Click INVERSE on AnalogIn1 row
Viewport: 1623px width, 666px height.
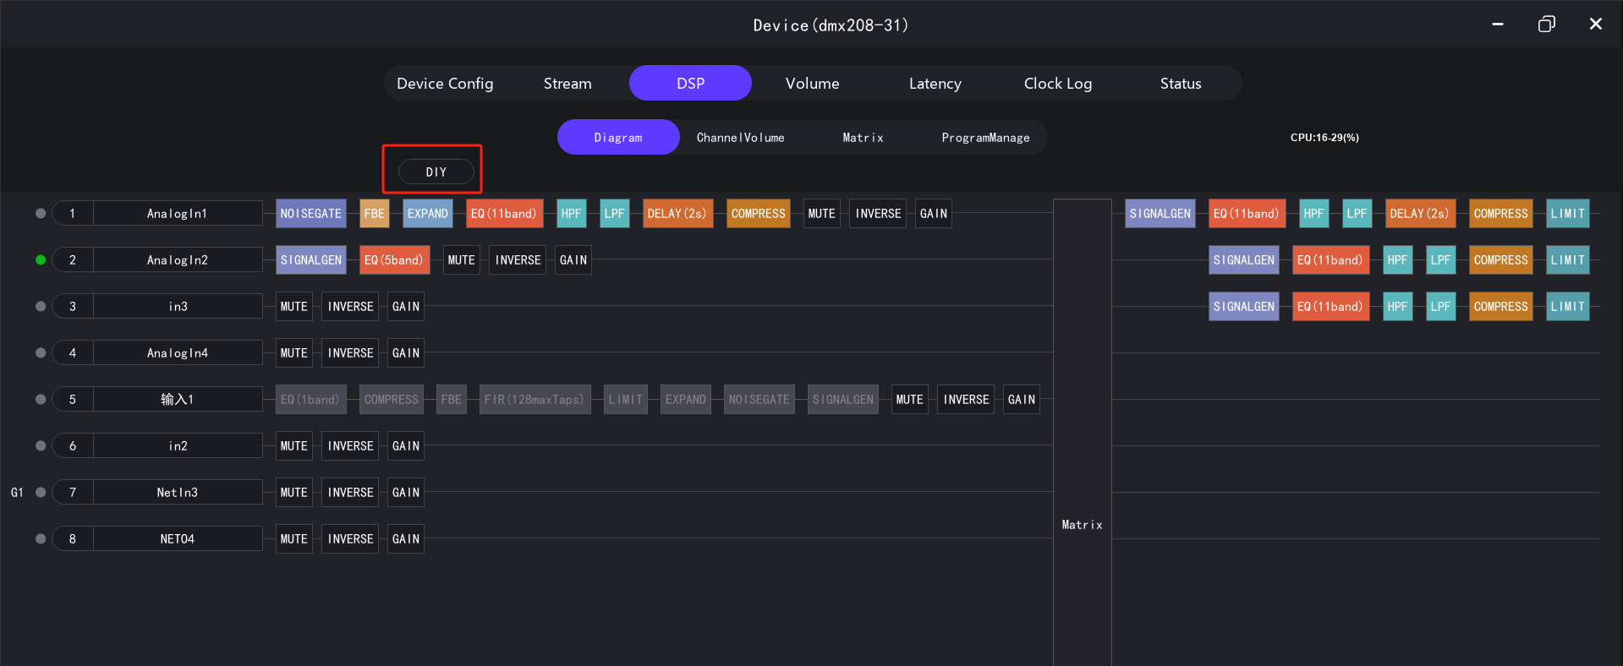879,214
